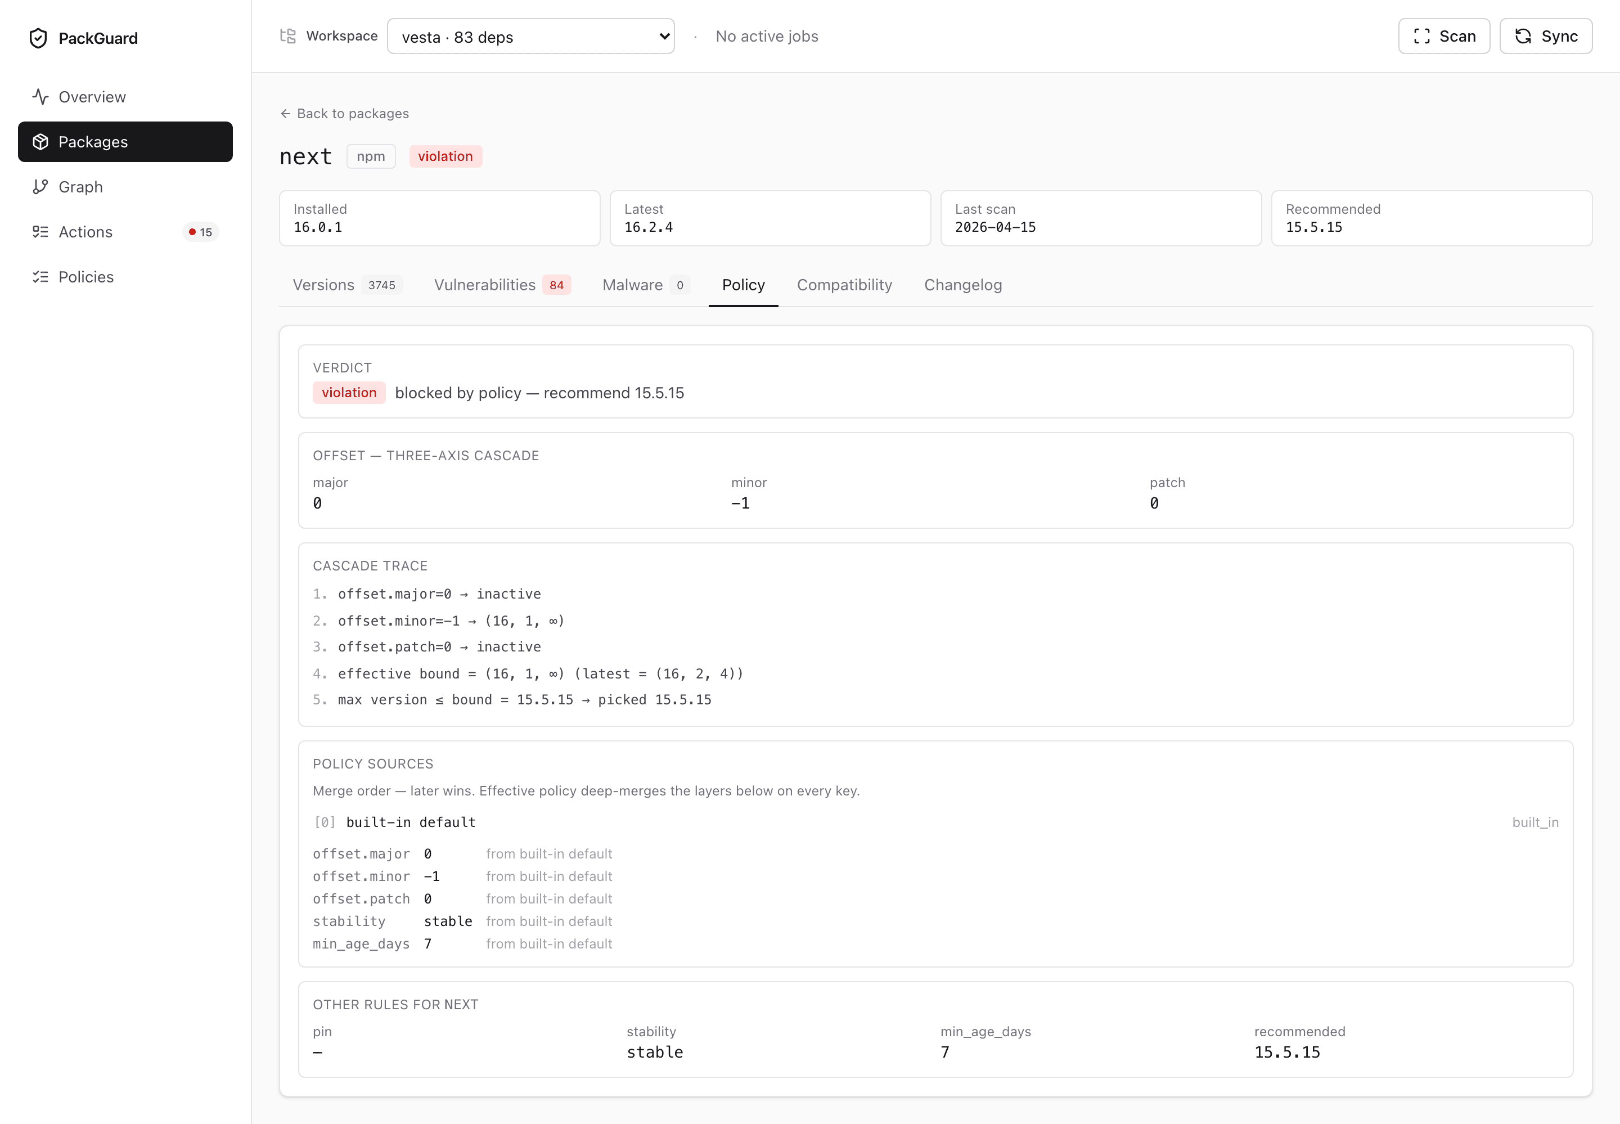Click the pin value dash in Other Rules
1620x1124 pixels.
(317, 1052)
